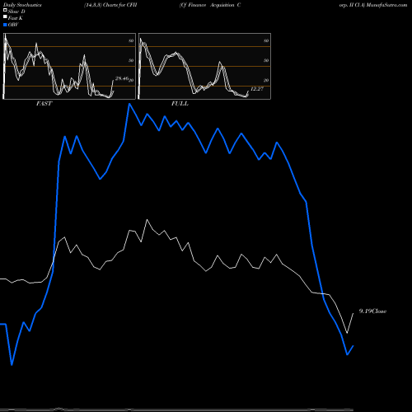Click the Fast K legend swatch
This screenshot has width=412, height=412.
(x=5, y=17)
